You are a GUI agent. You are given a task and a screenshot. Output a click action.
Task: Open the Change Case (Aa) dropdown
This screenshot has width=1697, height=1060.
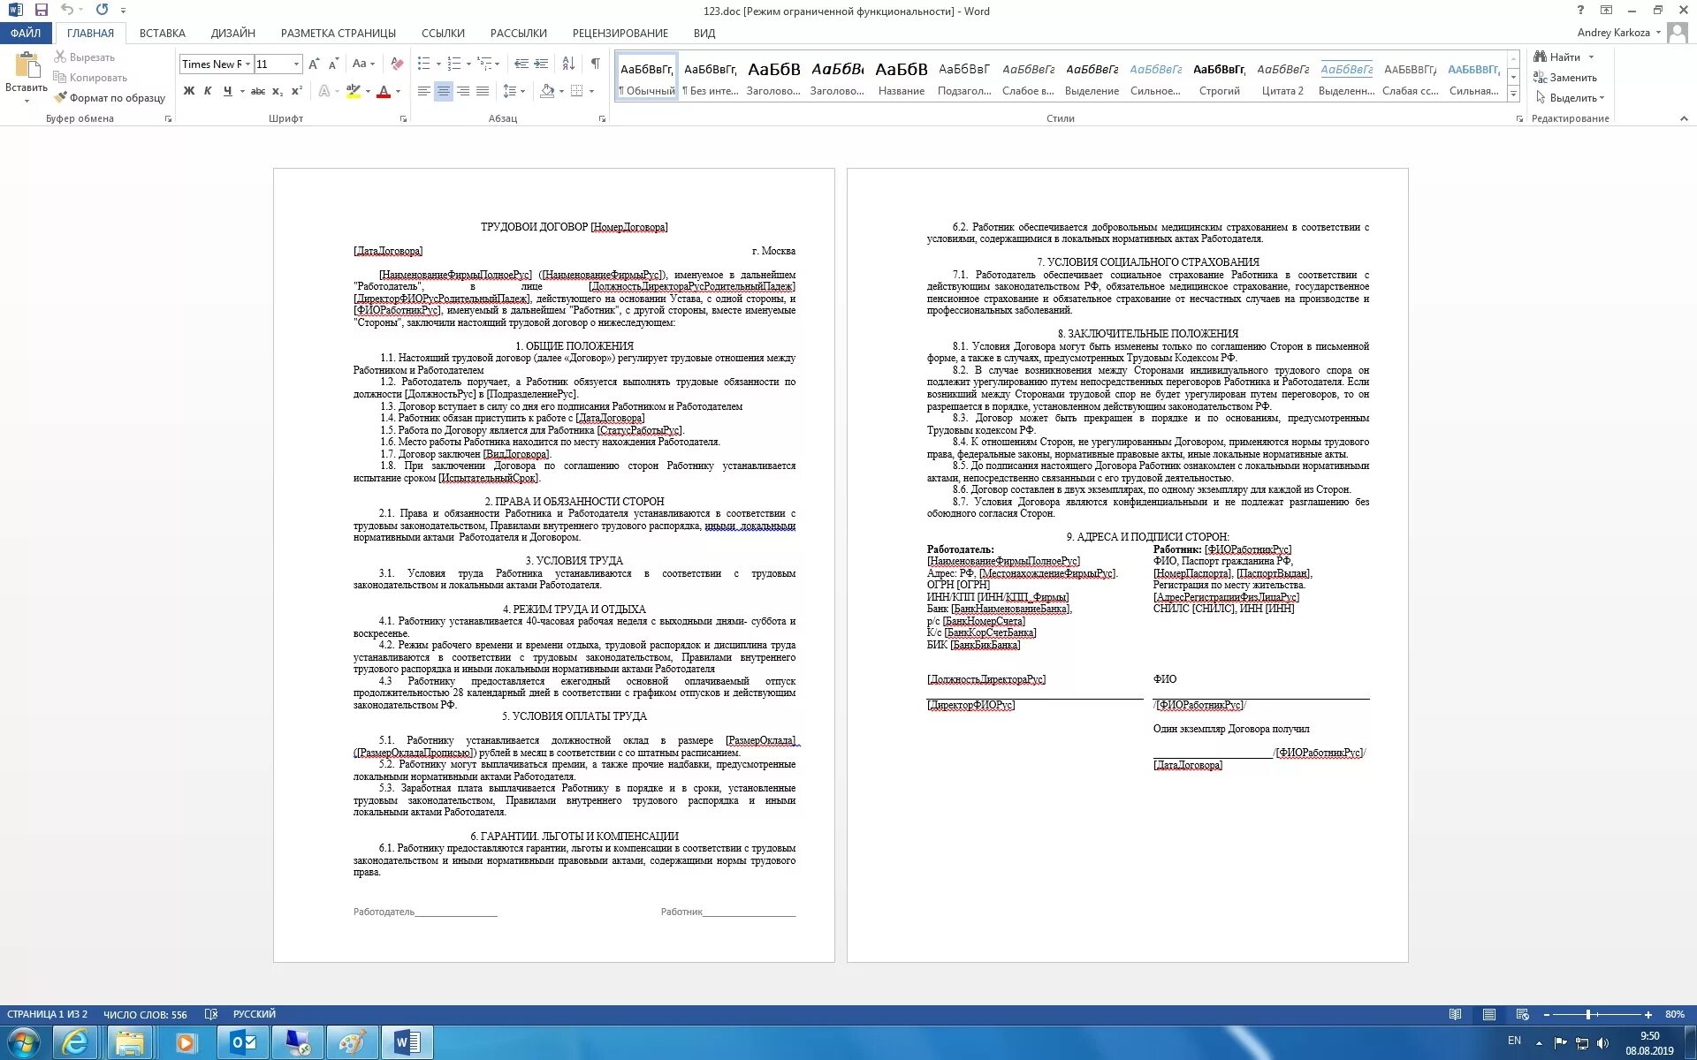pyautogui.click(x=363, y=64)
